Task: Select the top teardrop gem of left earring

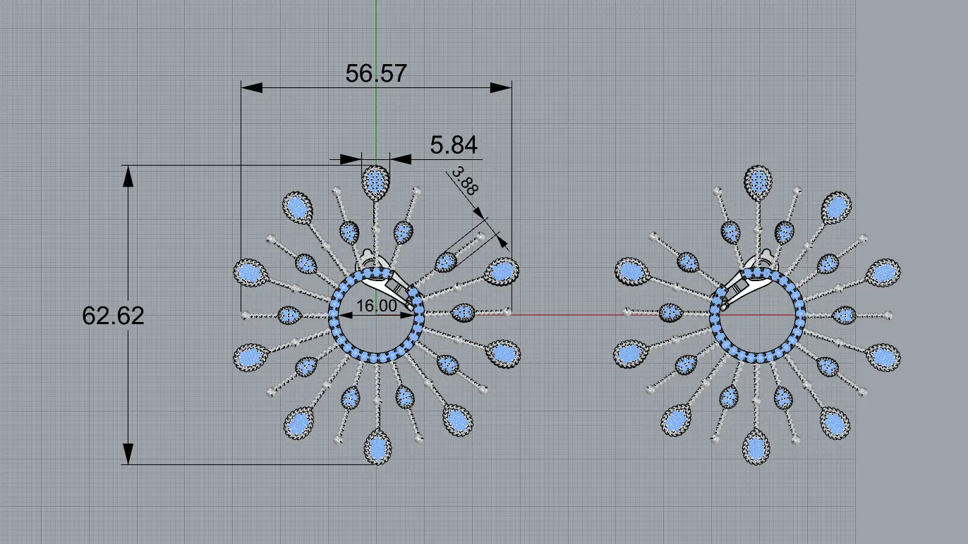Action: pyautogui.click(x=376, y=182)
